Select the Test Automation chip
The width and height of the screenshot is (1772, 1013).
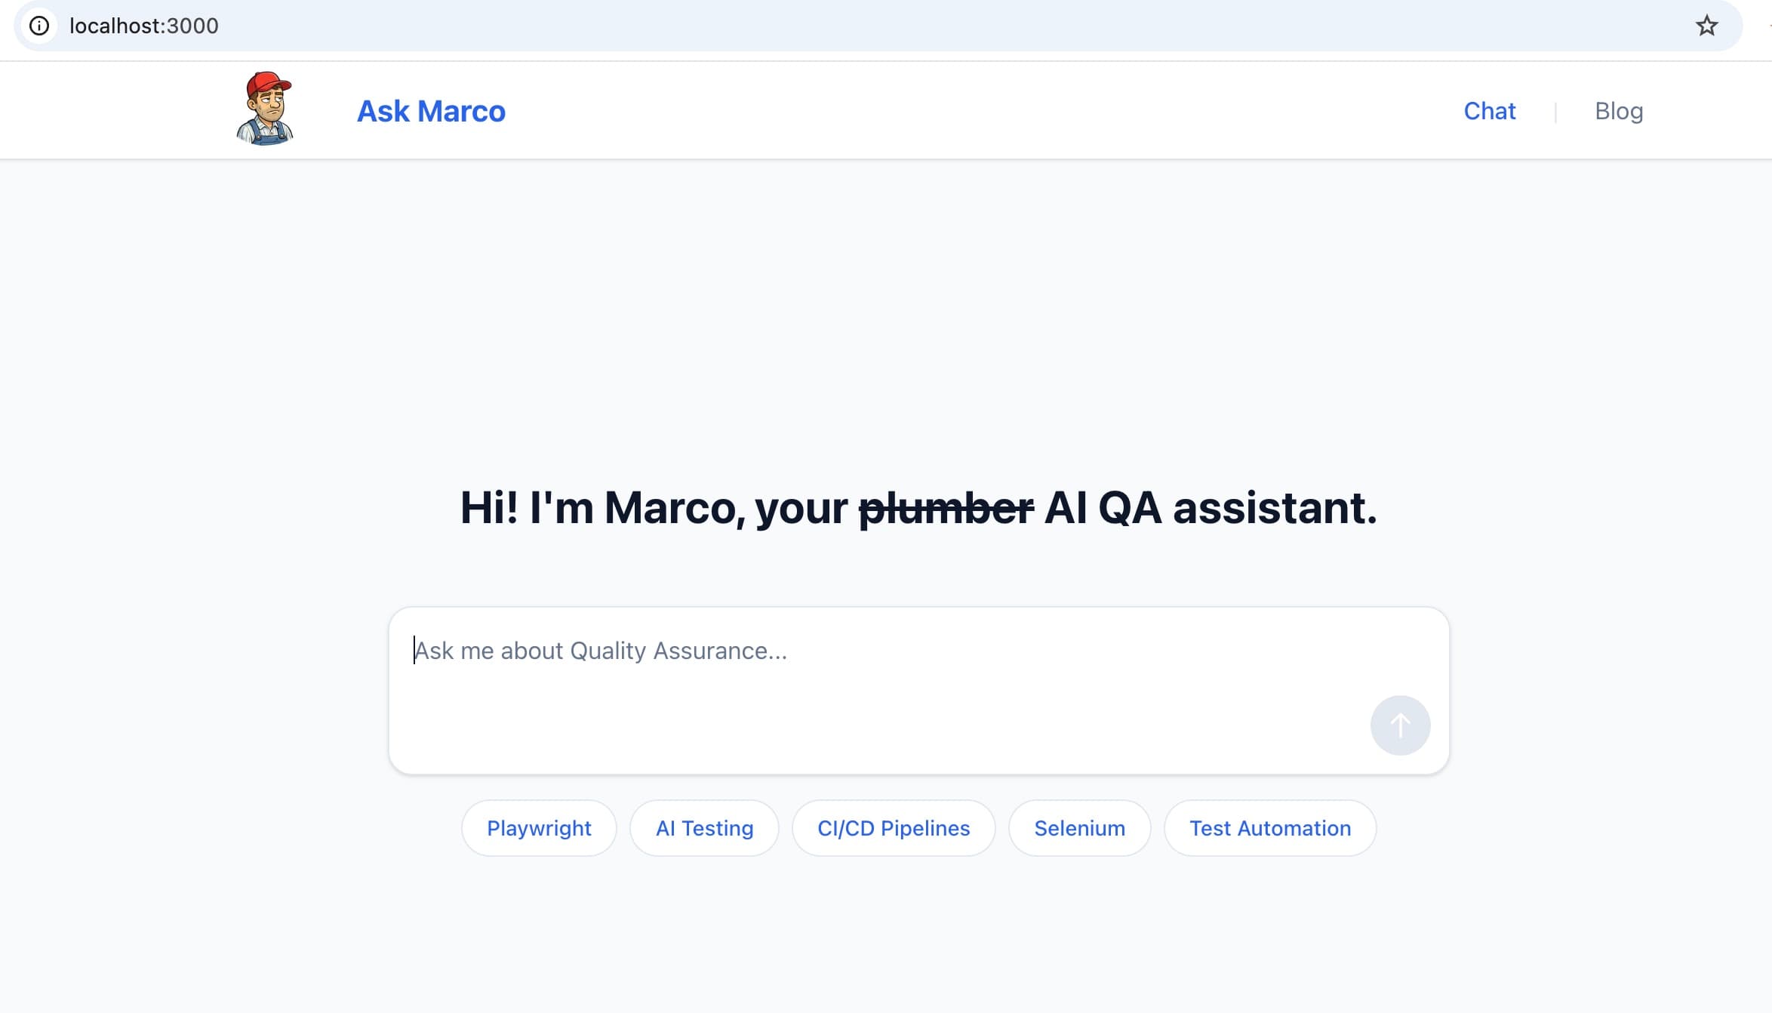tap(1269, 828)
